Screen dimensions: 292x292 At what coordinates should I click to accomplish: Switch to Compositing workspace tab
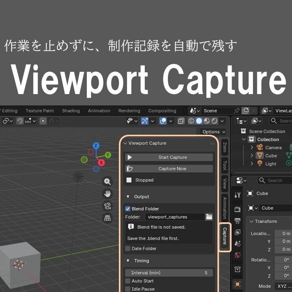coord(162,111)
